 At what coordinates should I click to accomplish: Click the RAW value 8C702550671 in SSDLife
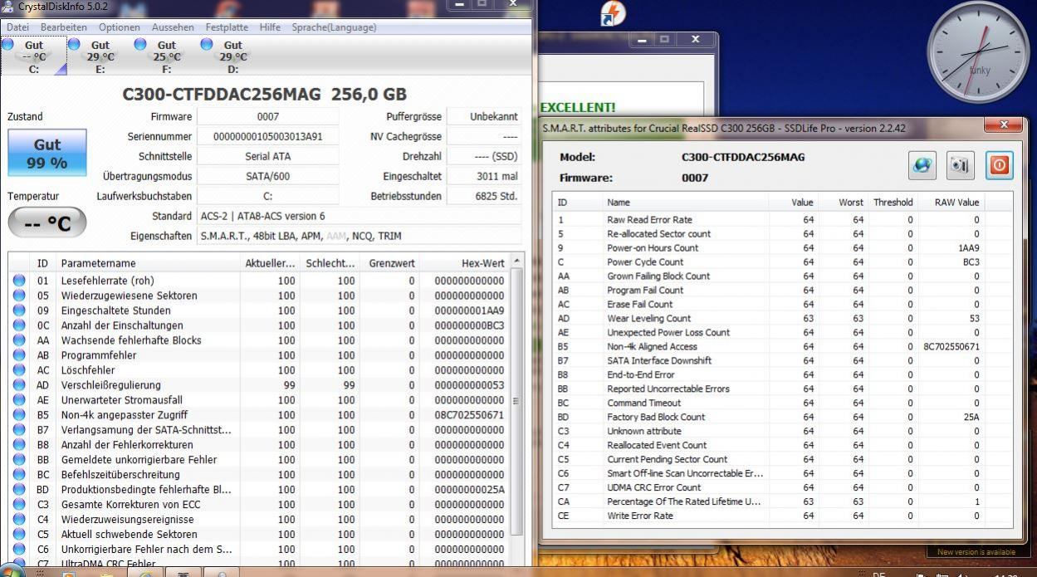tap(951, 346)
